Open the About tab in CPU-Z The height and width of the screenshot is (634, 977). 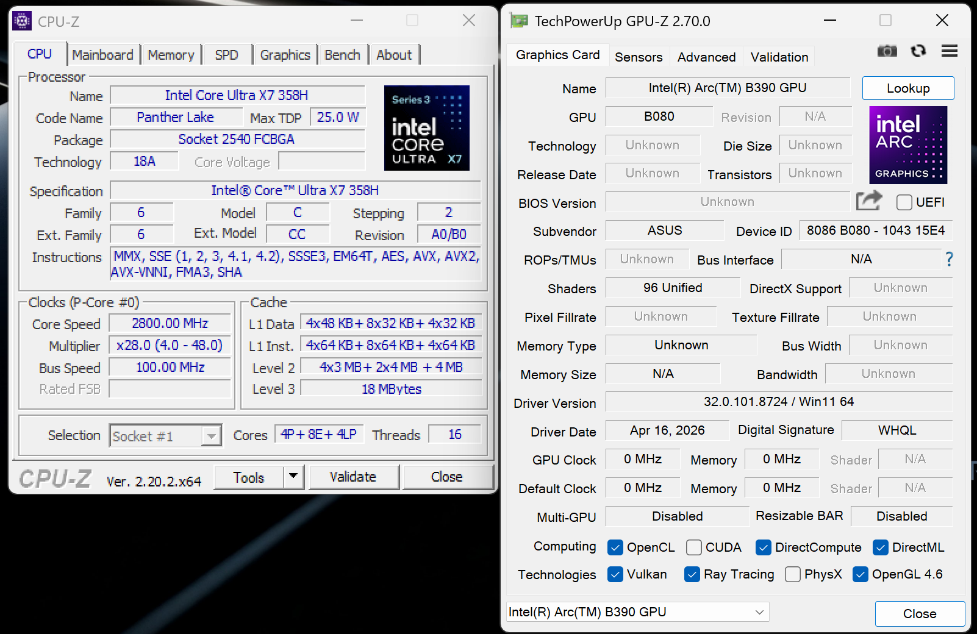click(394, 55)
